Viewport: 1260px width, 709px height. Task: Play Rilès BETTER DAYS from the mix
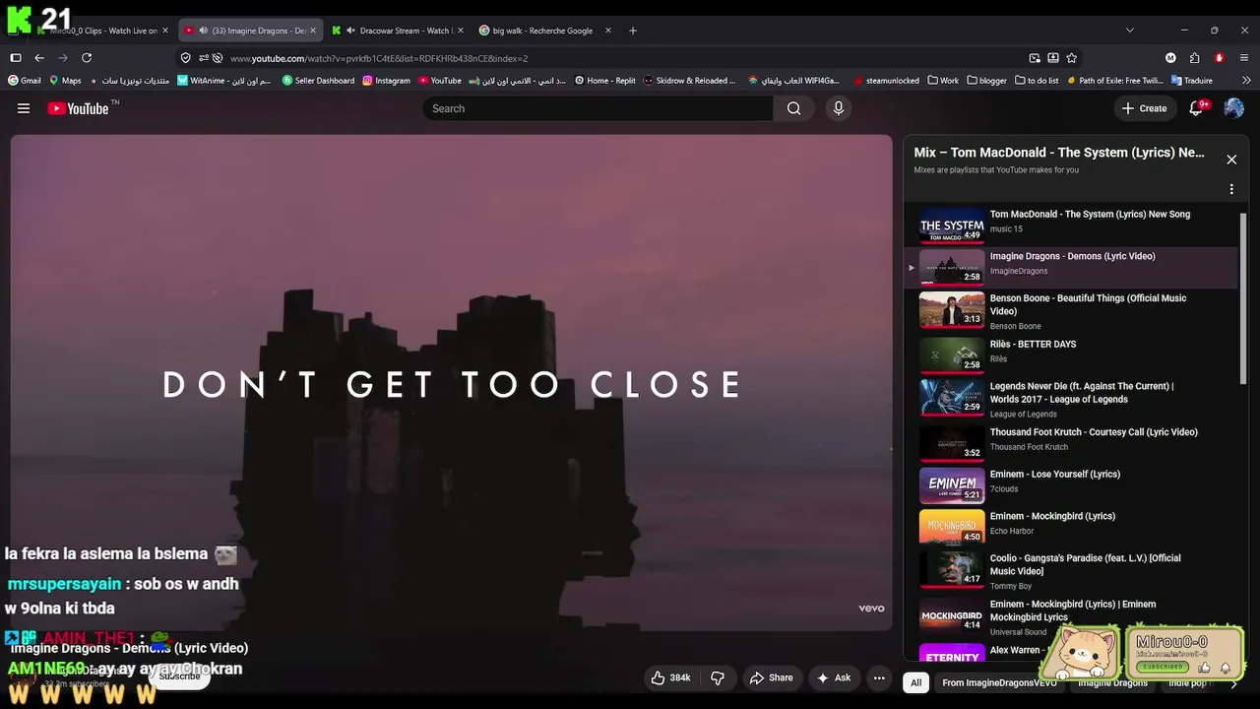tap(1071, 354)
